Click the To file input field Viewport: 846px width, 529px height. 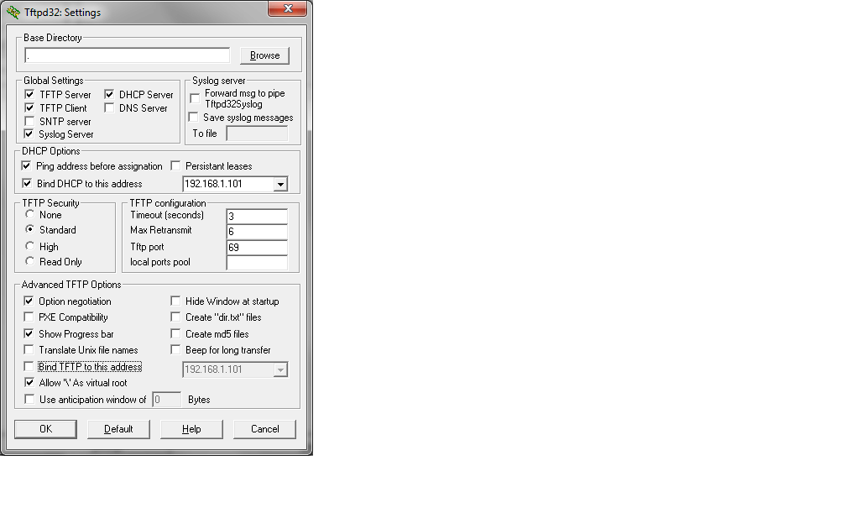click(257, 134)
